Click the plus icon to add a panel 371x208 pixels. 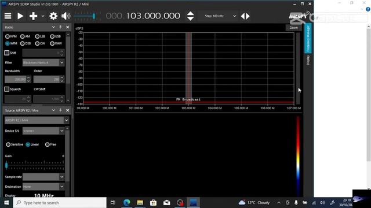pos(34,16)
